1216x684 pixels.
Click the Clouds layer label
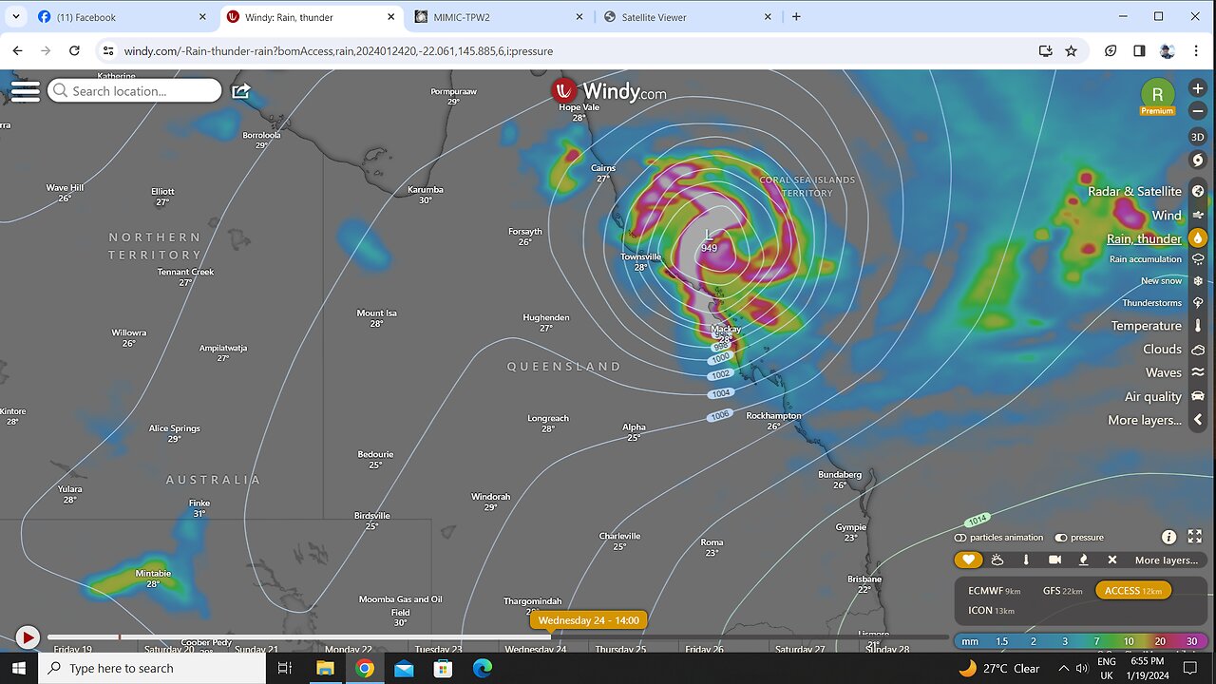(1163, 350)
